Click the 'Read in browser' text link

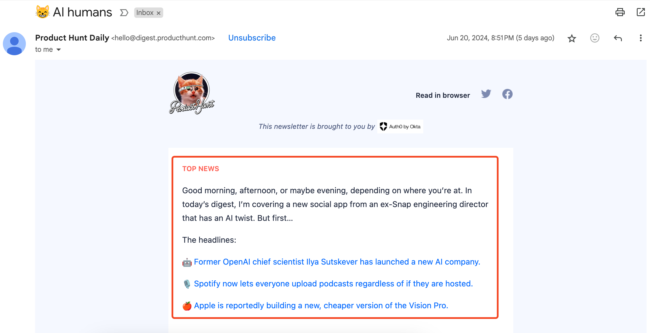[x=442, y=95]
